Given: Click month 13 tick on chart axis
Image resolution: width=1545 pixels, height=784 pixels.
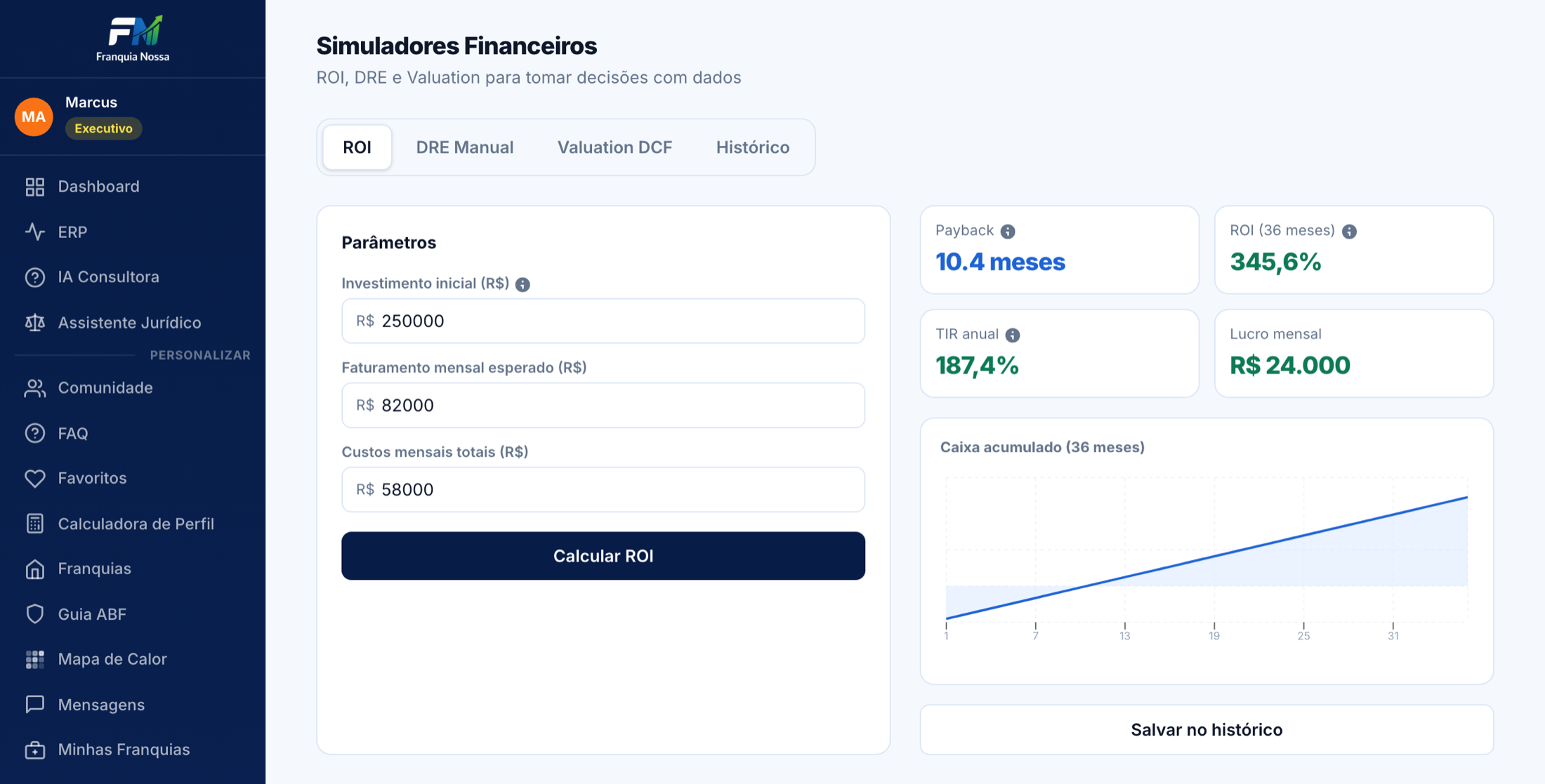Looking at the screenshot, I should [x=1125, y=636].
